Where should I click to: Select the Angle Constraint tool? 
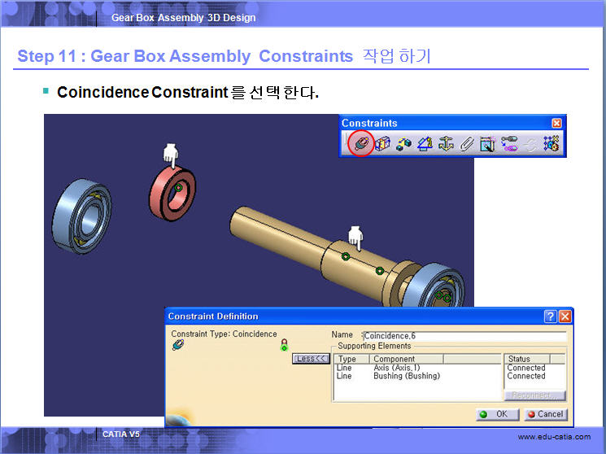[x=425, y=144]
